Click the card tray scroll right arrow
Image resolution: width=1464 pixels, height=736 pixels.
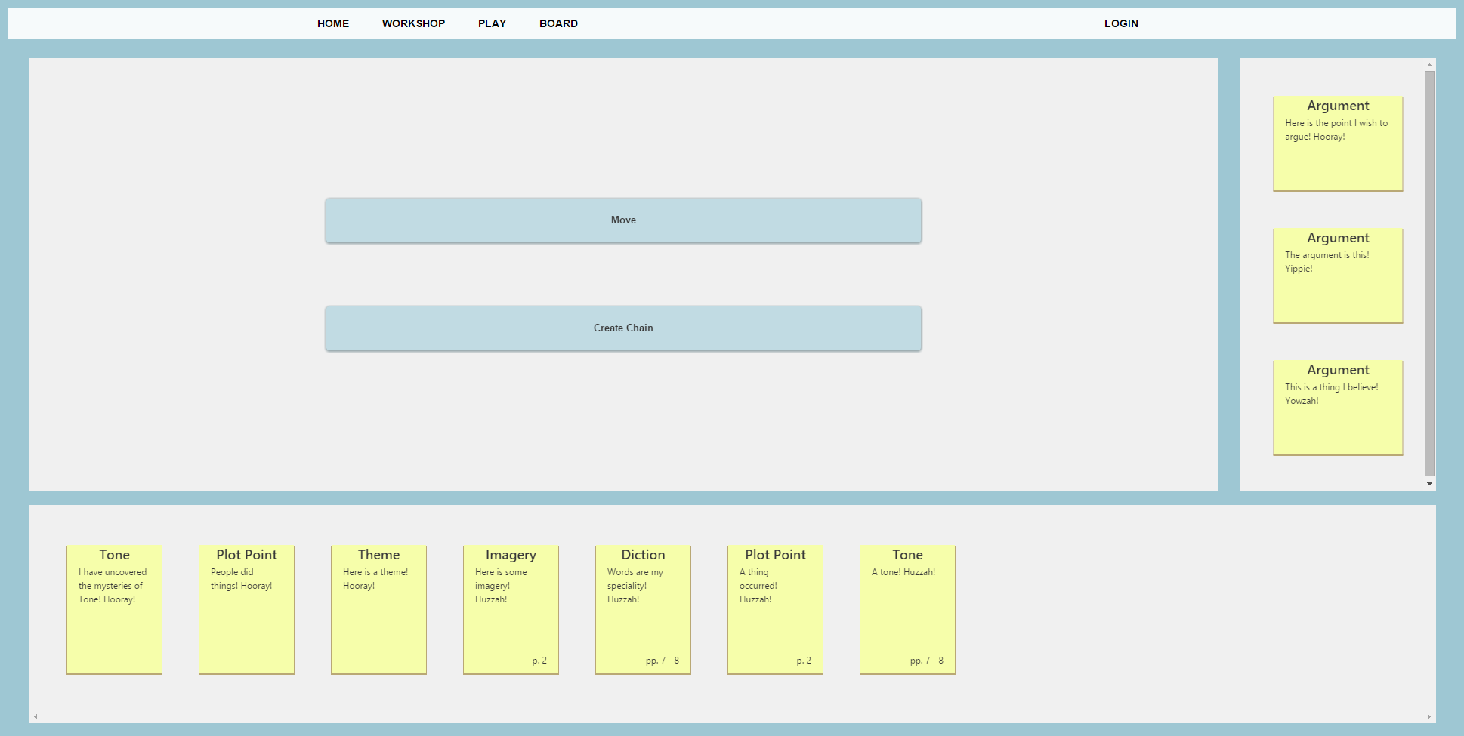(x=1429, y=716)
